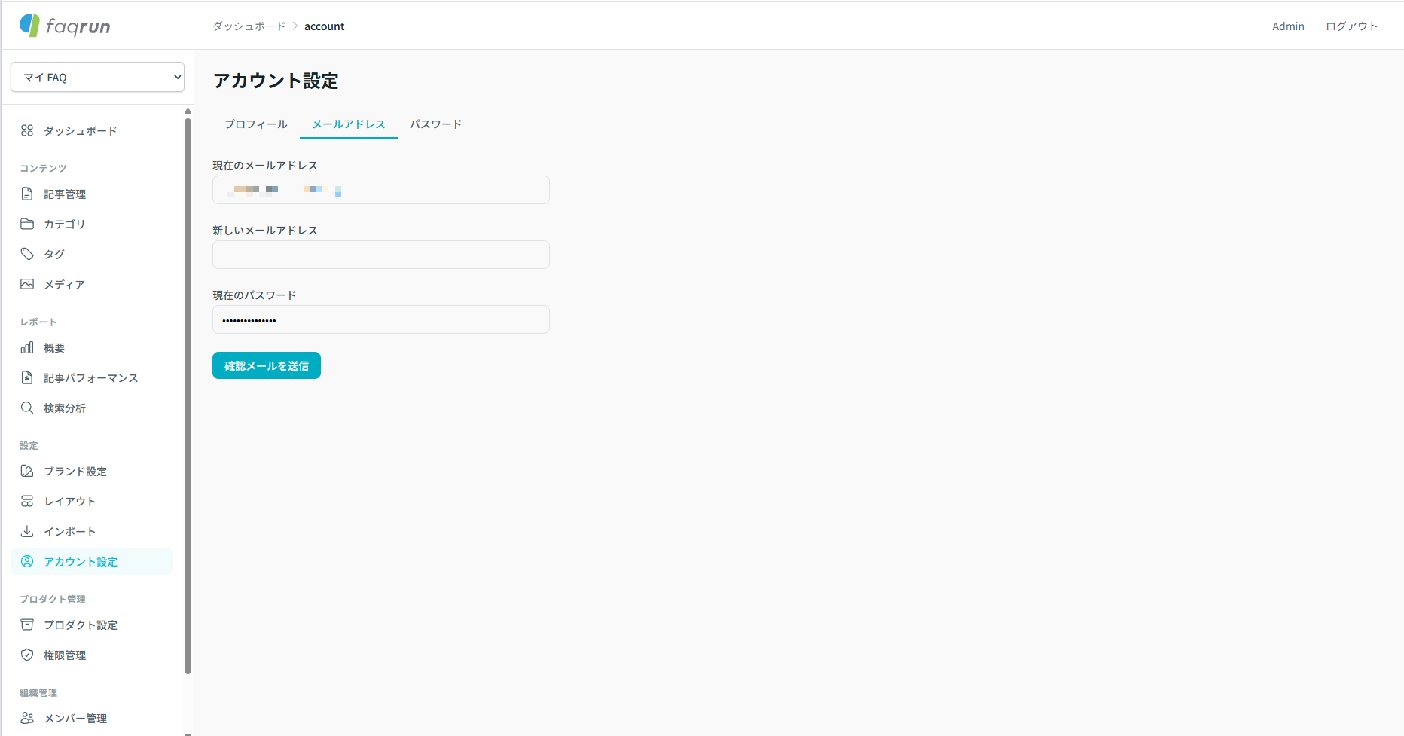The height and width of the screenshot is (736, 1404).
Task: Click the レイアウト layout icon
Action: (27, 501)
